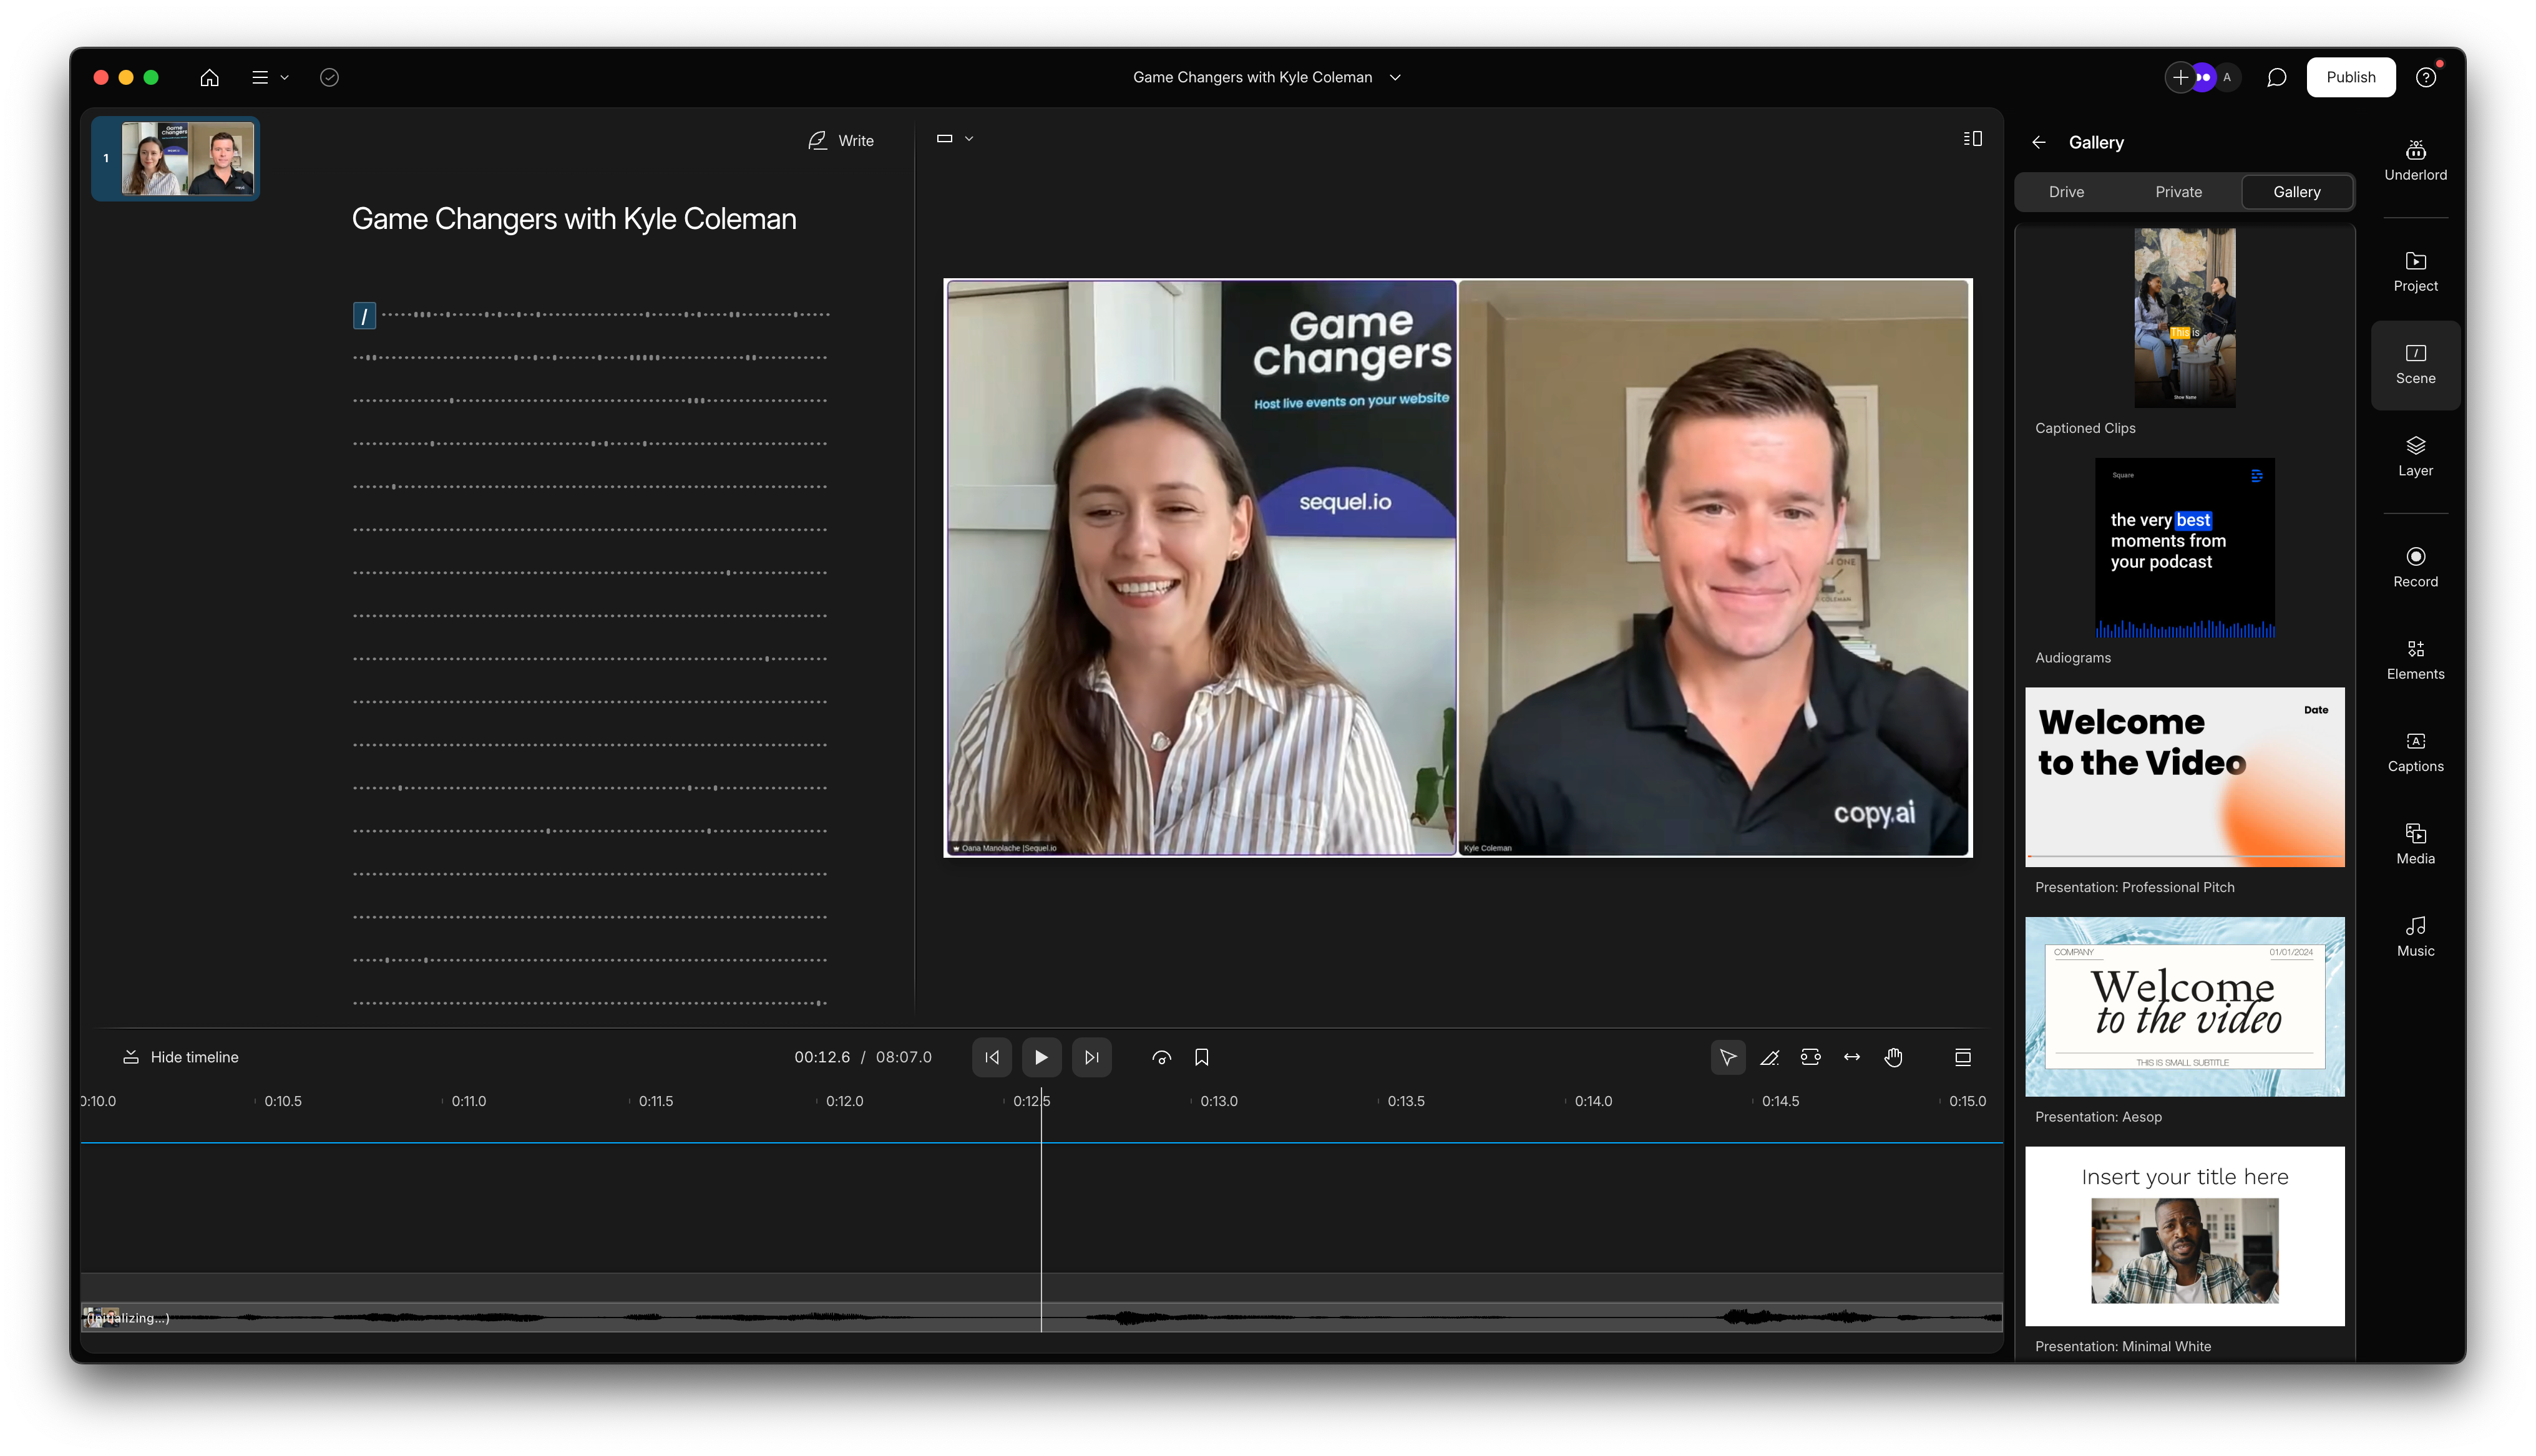Click the timeline display options icon
The height and width of the screenshot is (1456, 2536).
[1962, 1057]
